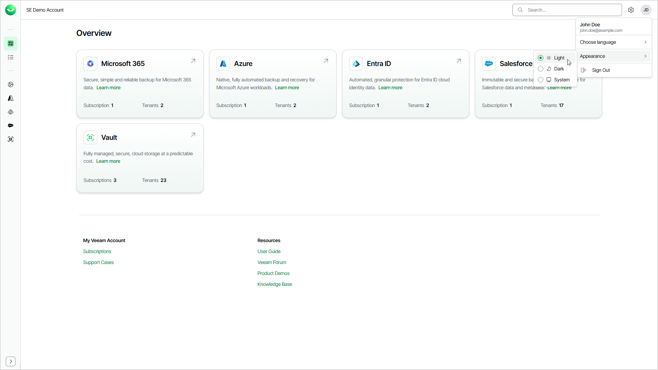
Task: Click Sign Out in the user menu
Action: tap(601, 70)
